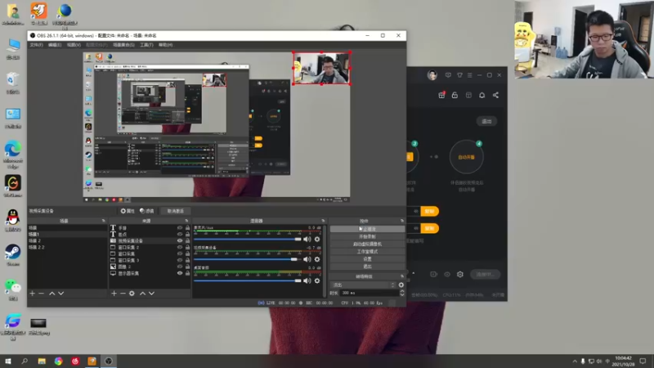Add a new scene with the plus icon in the 场景 panel
654x368 pixels.
32,294
